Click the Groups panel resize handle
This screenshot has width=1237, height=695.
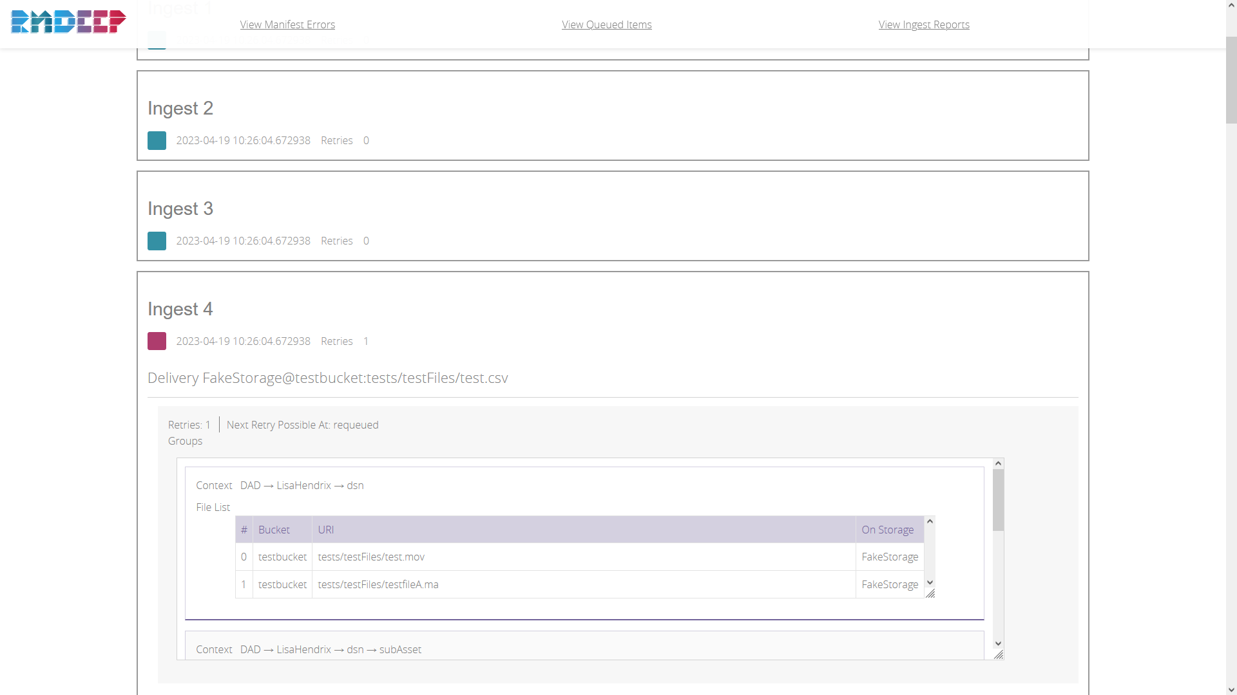999,654
